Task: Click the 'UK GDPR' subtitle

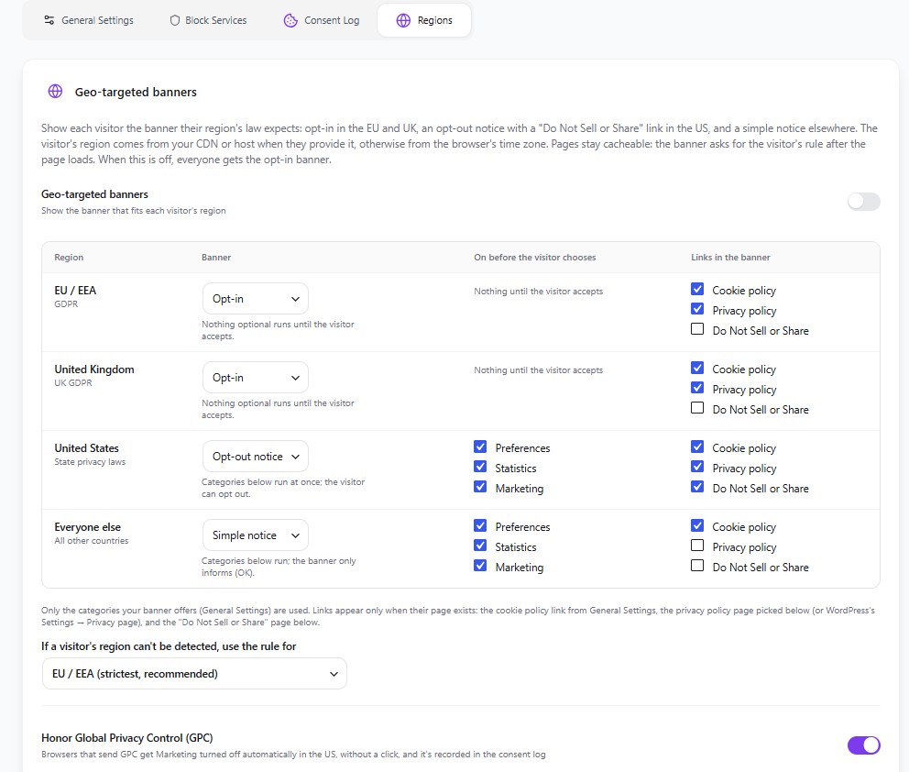Action: tap(73, 383)
